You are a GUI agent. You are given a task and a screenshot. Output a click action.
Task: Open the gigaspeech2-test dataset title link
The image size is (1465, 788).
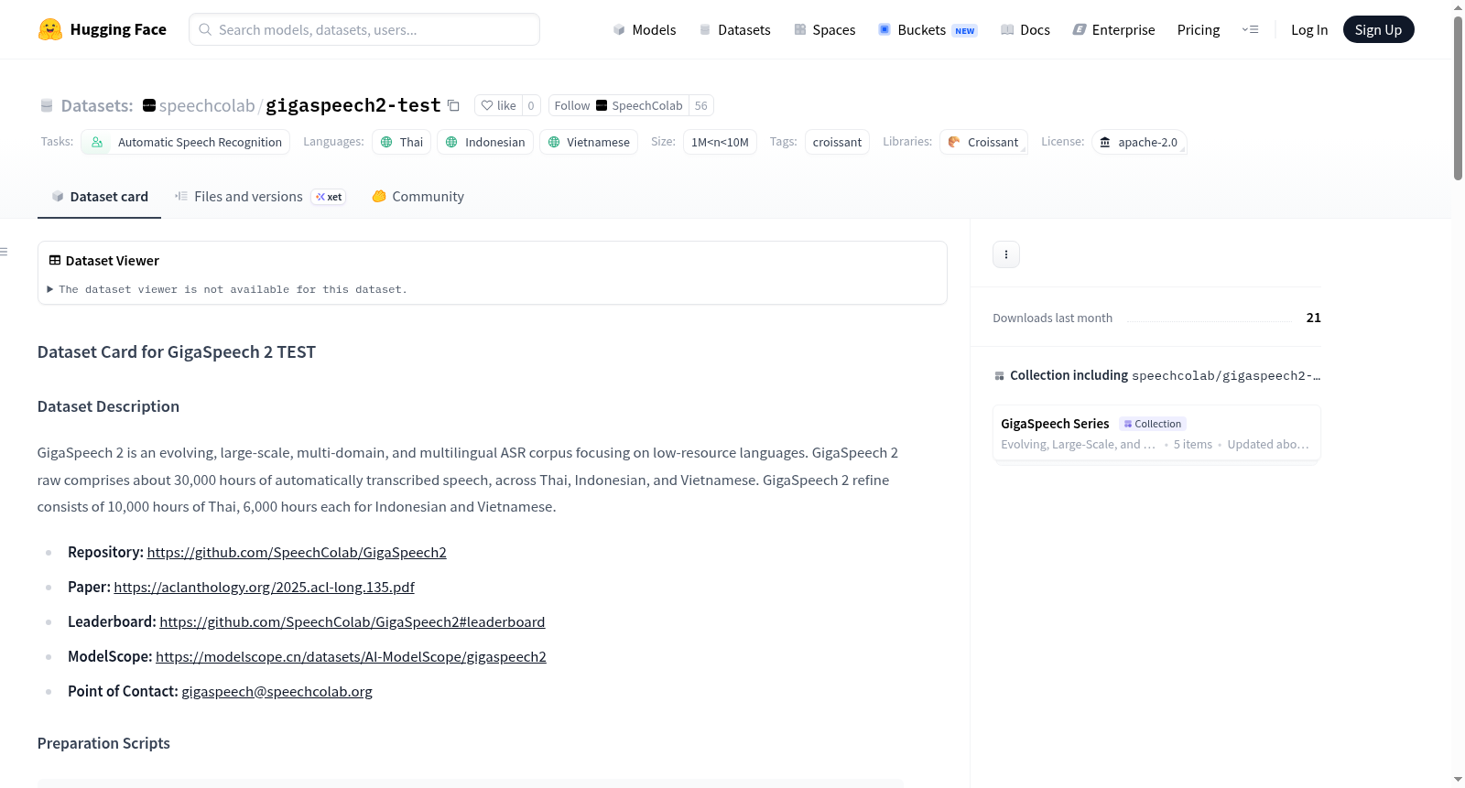point(353,105)
